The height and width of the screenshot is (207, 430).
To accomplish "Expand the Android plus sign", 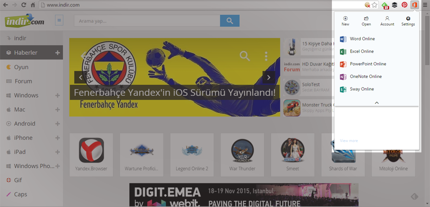I will pos(58,124).
